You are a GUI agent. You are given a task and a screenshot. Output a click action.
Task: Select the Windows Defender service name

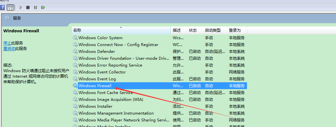(97, 51)
